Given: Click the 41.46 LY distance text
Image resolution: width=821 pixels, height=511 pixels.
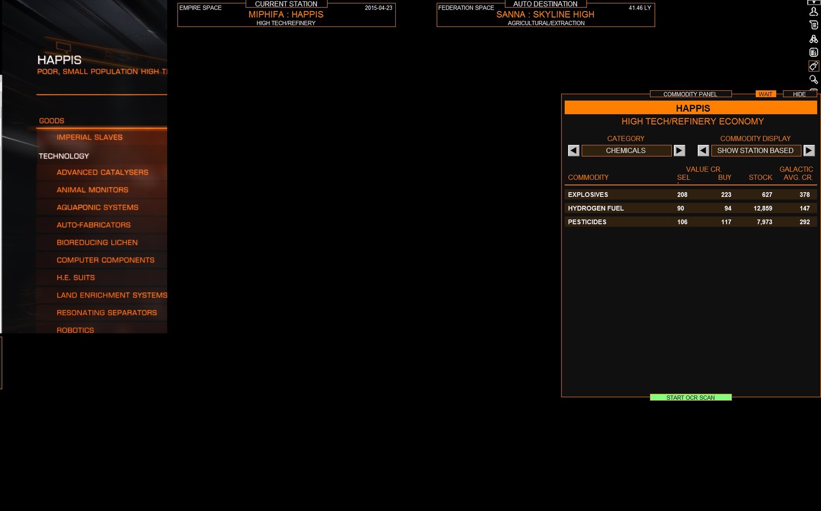Looking at the screenshot, I should [640, 8].
